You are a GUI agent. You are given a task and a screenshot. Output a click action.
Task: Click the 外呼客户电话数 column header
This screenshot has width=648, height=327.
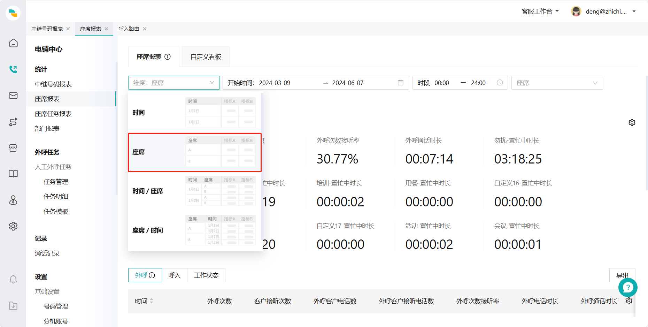[335, 301]
